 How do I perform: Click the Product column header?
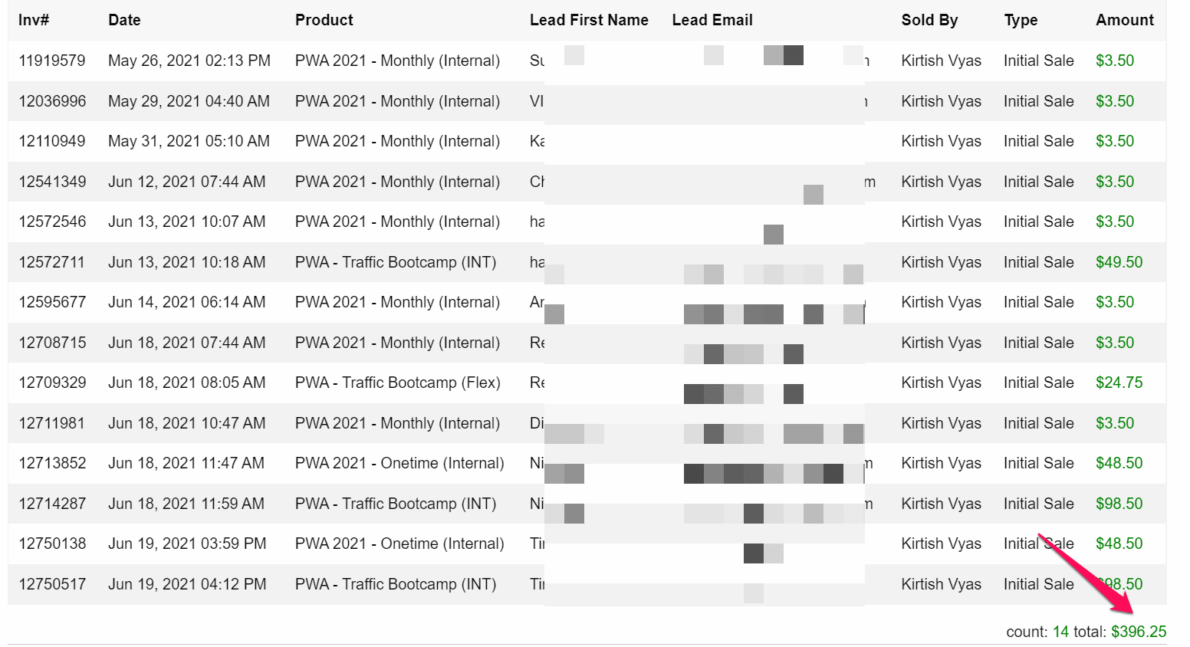click(x=324, y=20)
